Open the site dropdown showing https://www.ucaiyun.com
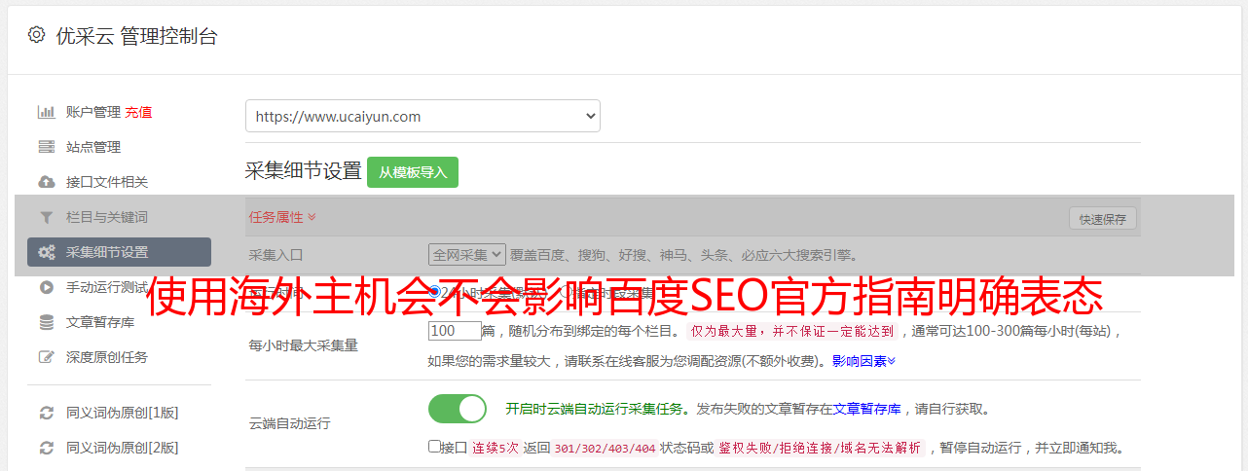Viewport: 1248px width, 471px height. point(422,116)
